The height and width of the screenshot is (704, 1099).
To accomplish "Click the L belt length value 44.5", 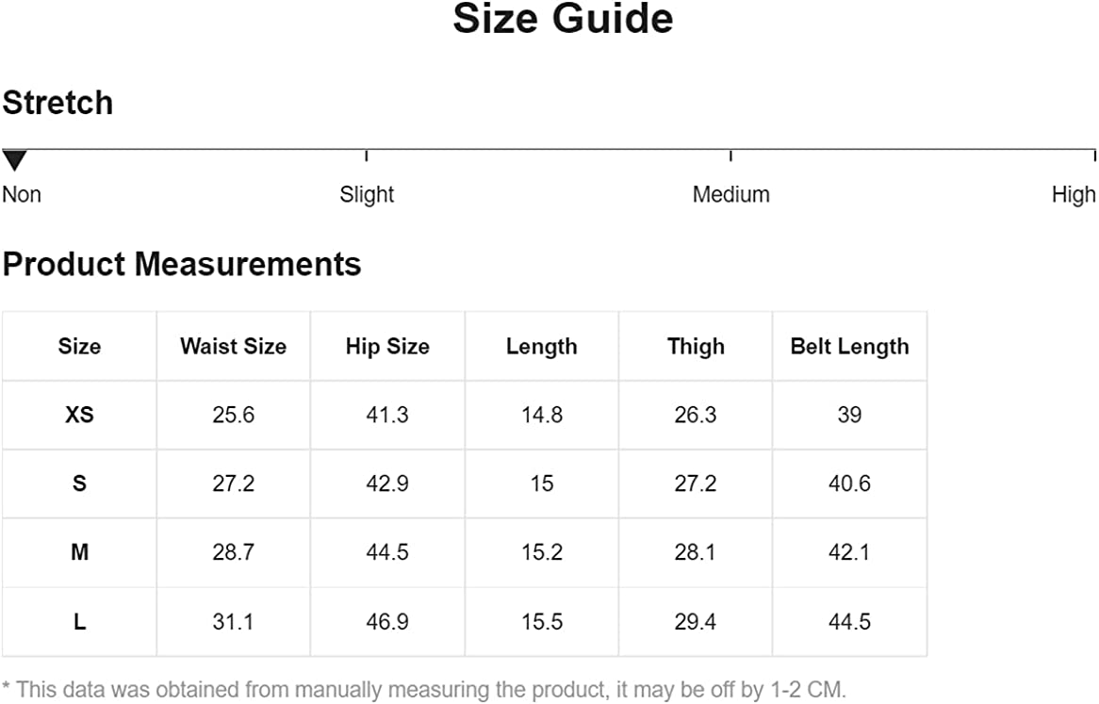I will 849,622.
